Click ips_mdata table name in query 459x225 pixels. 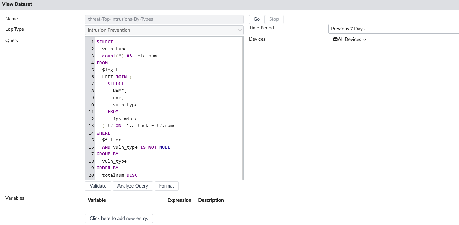point(125,119)
